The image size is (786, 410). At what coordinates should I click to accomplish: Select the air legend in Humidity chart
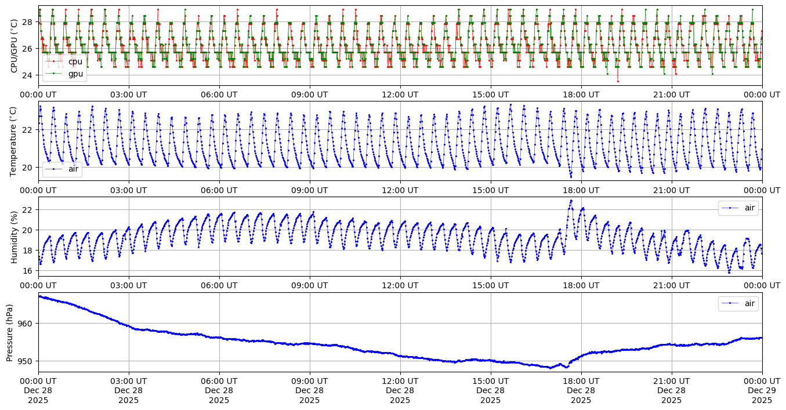[748, 208]
